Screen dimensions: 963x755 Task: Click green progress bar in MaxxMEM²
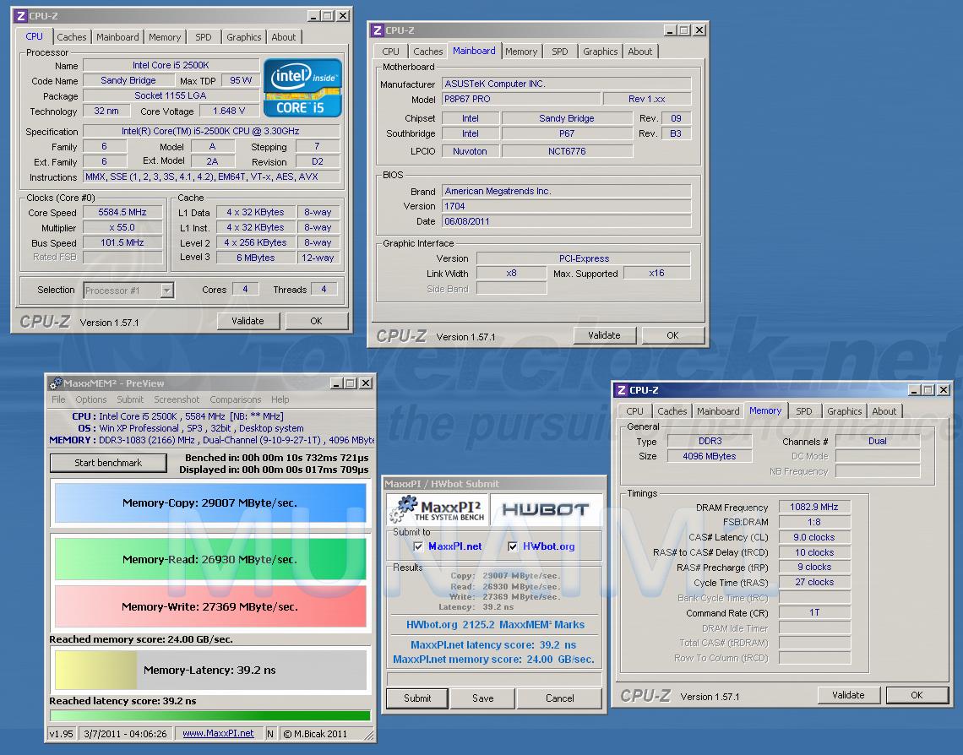coord(210,715)
